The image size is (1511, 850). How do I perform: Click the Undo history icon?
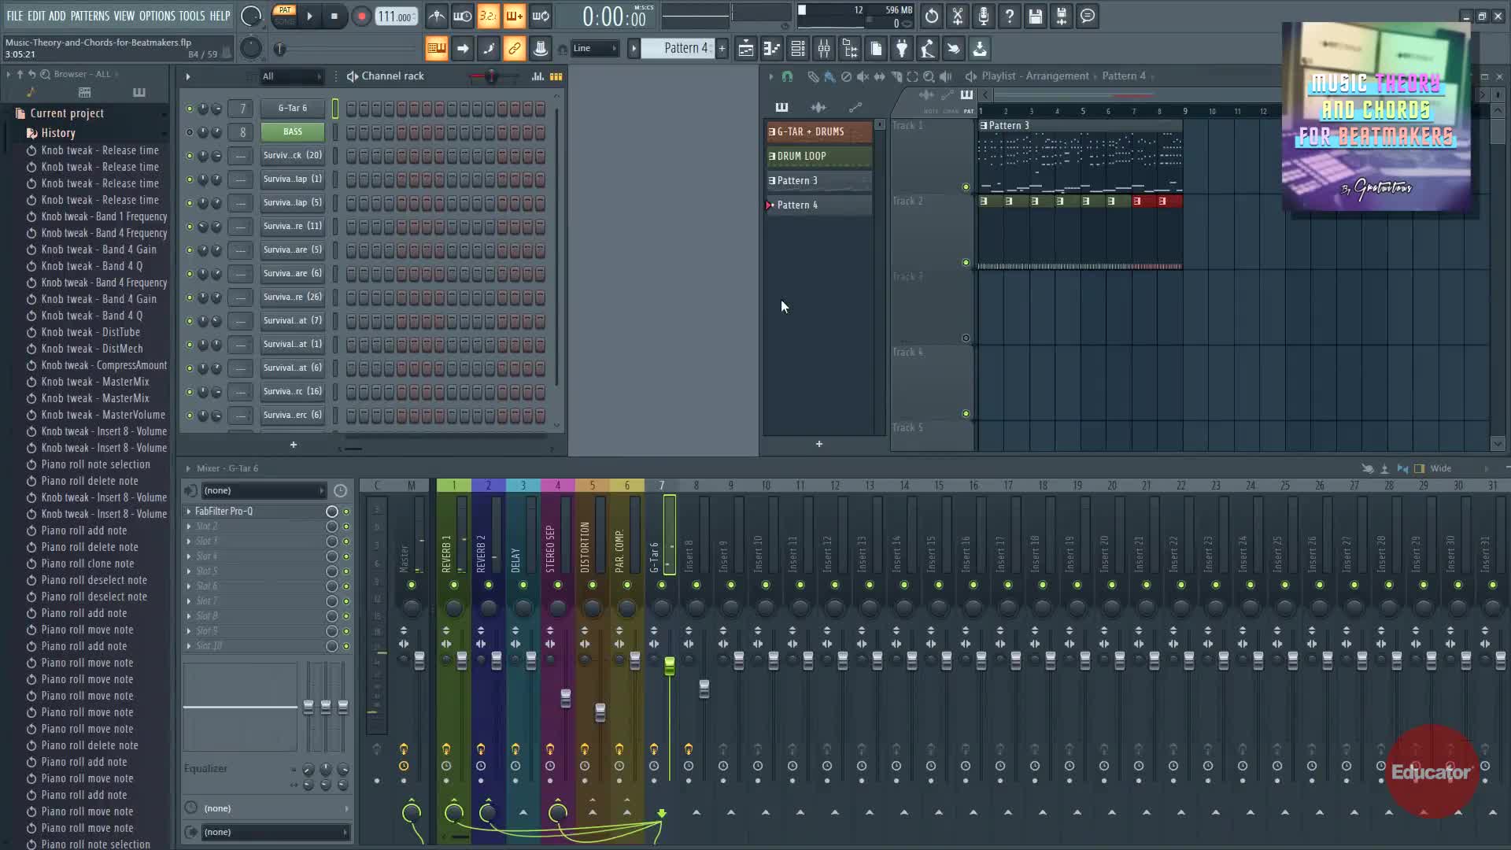point(932,17)
